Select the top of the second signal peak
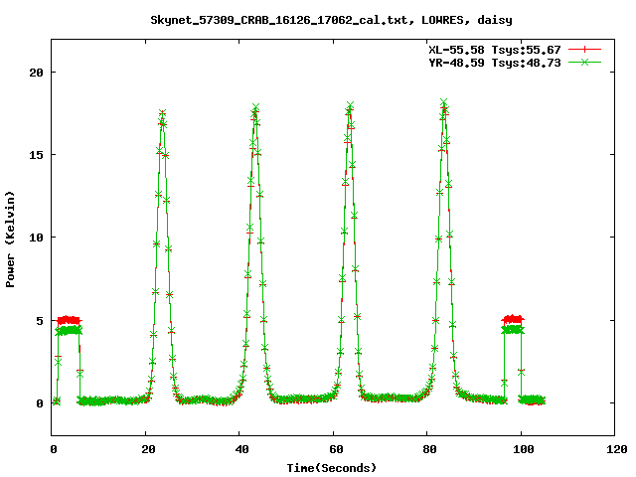 (x=255, y=107)
